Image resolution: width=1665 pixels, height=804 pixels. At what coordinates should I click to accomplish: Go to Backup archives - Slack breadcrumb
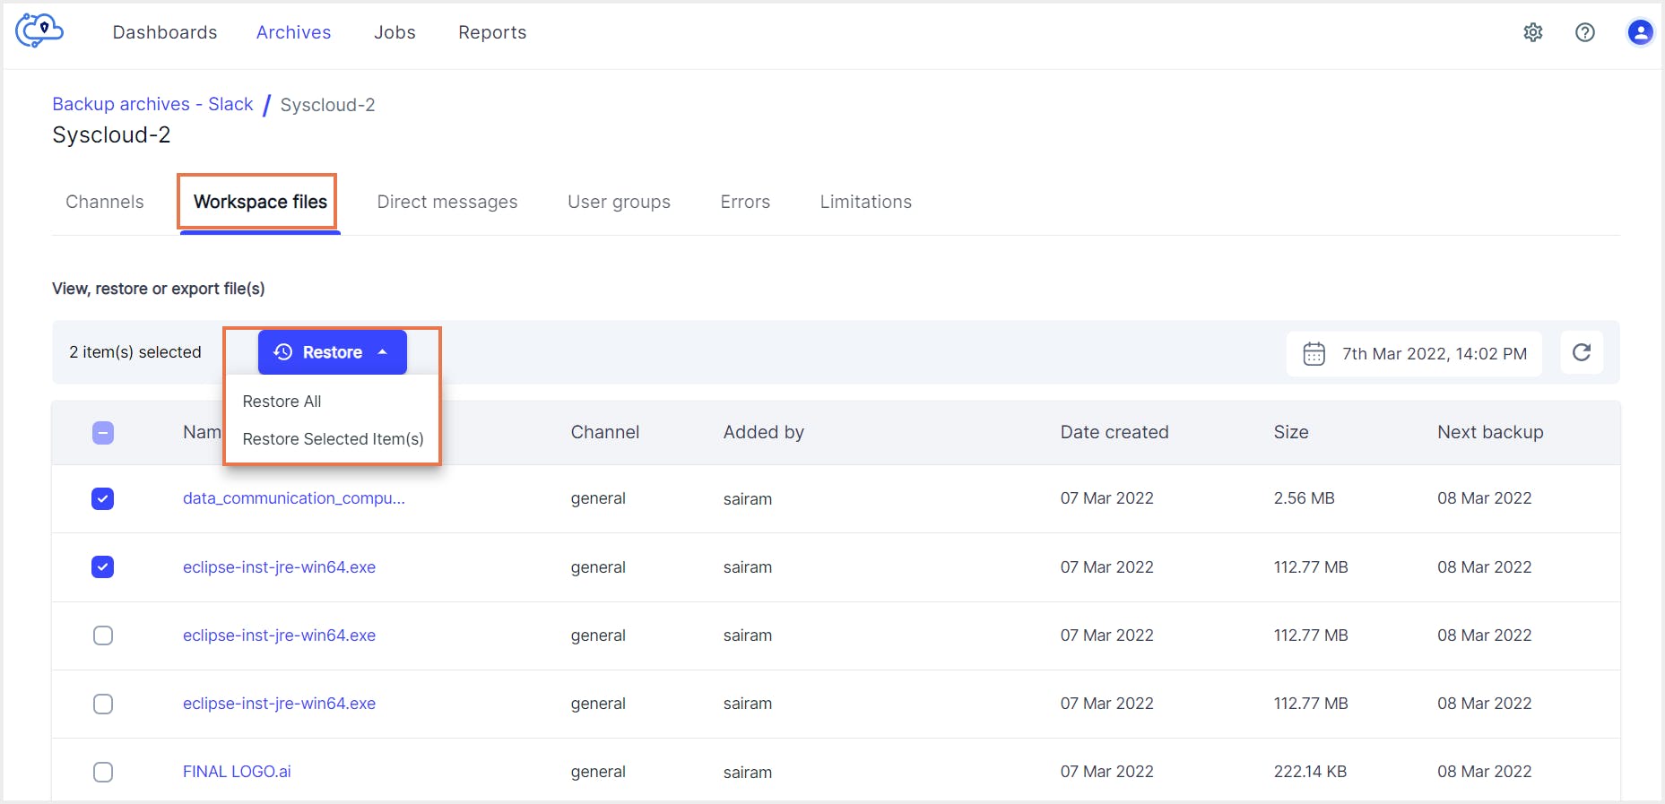(x=152, y=104)
